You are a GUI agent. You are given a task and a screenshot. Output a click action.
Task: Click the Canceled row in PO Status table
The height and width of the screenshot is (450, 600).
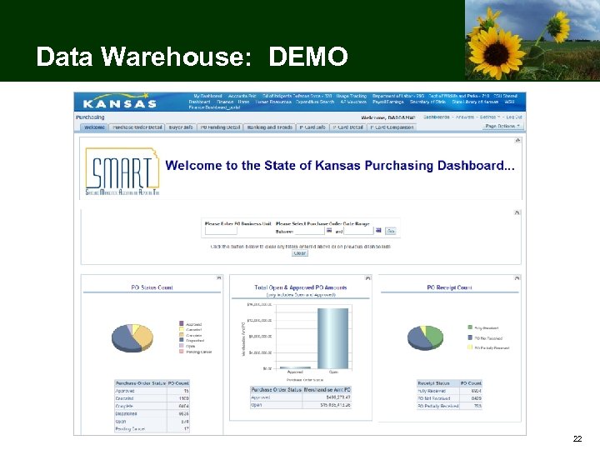(x=152, y=398)
